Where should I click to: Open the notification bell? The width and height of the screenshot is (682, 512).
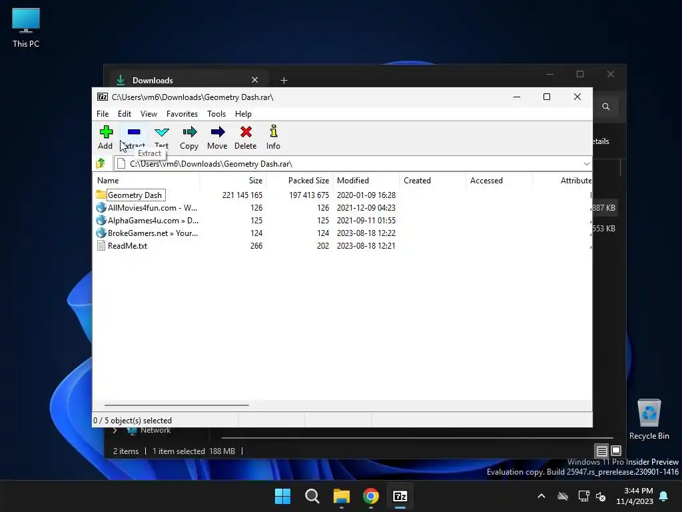point(664,496)
